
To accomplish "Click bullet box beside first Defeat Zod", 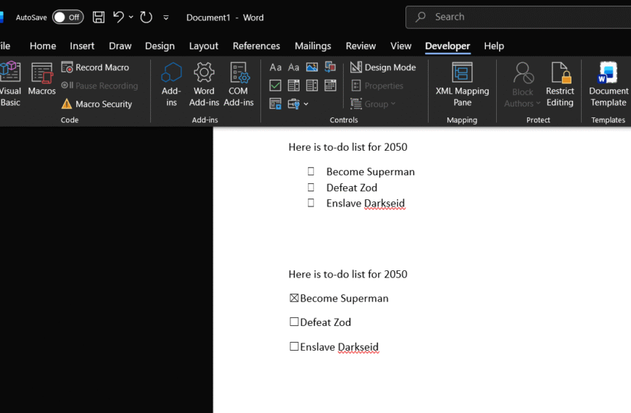I will [x=310, y=187].
